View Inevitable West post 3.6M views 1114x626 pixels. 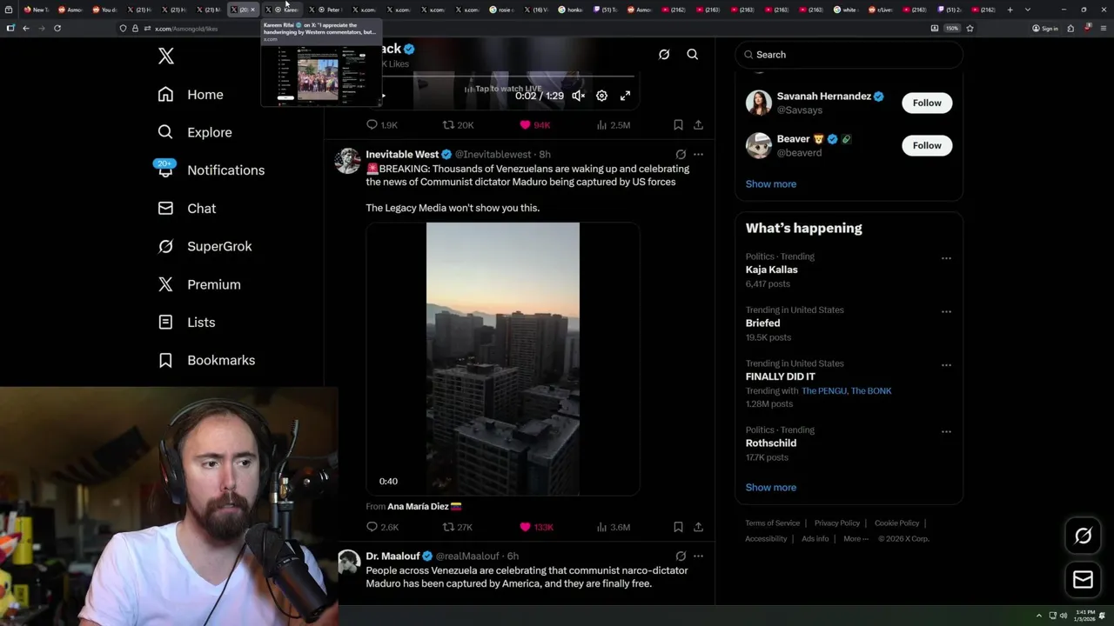pos(613,527)
